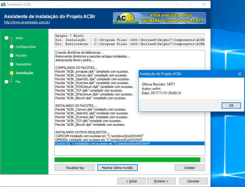Close the Instalação do Projeto ACBr dialog
The image size is (245, 187).
[x=240, y=74]
